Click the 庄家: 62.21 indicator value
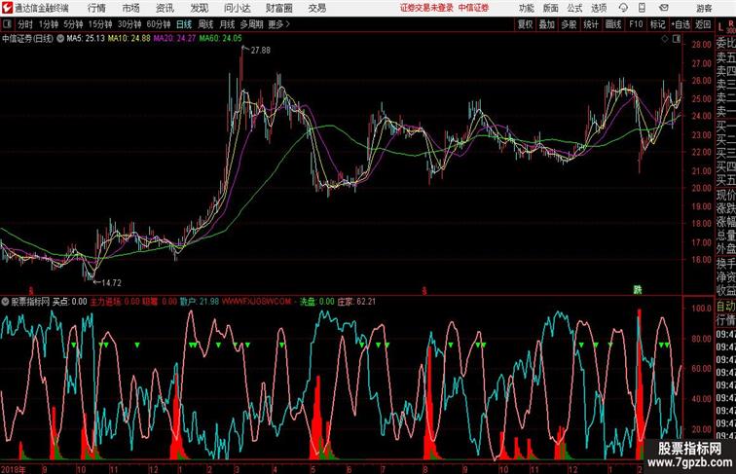The height and width of the screenshot is (474, 736). (x=356, y=302)
